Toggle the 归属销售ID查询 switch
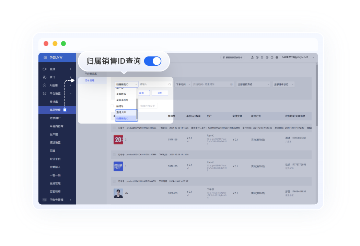360x246 pixels. coord(152,61)
